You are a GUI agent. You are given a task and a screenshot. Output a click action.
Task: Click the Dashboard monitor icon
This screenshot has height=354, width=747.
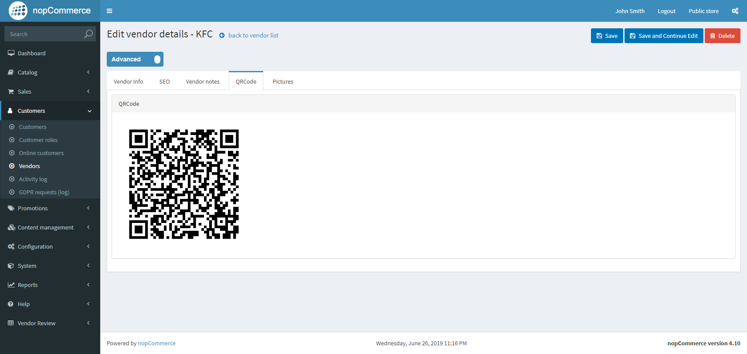pos(11,53)
